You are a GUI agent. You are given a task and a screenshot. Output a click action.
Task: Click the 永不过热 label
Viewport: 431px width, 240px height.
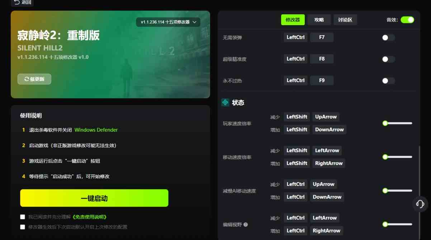pyautogui.click(x=232, y=81)
